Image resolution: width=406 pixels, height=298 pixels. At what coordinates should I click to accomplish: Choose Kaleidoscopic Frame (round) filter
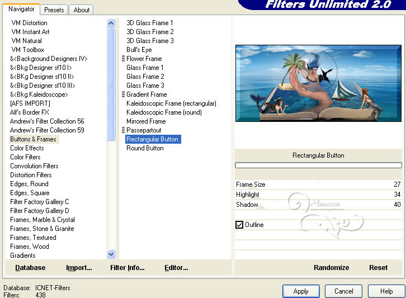point(164,112)
